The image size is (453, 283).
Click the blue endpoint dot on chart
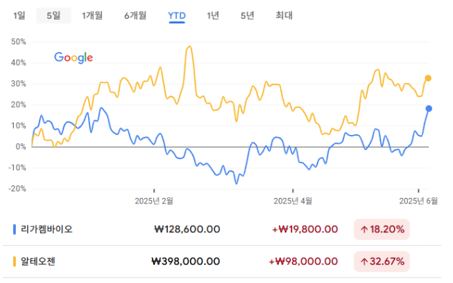(429, 109)
